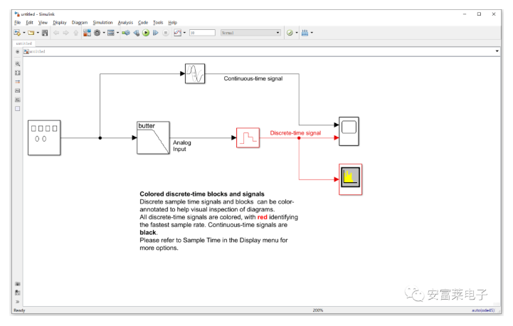The width and height of the screenshot is (513, 326).
Task: Open the Edit menu
Action: pos(29,23)
